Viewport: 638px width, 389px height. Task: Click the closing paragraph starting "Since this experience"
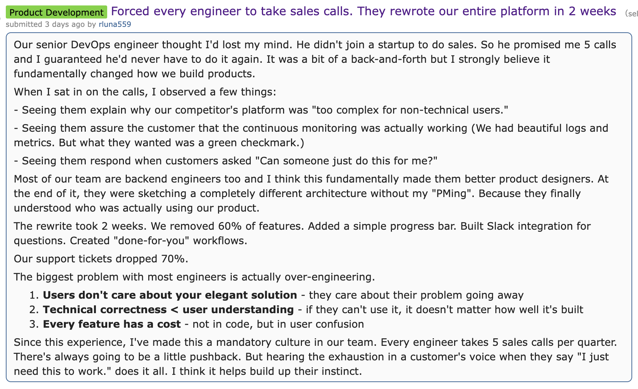click(315, 357)
